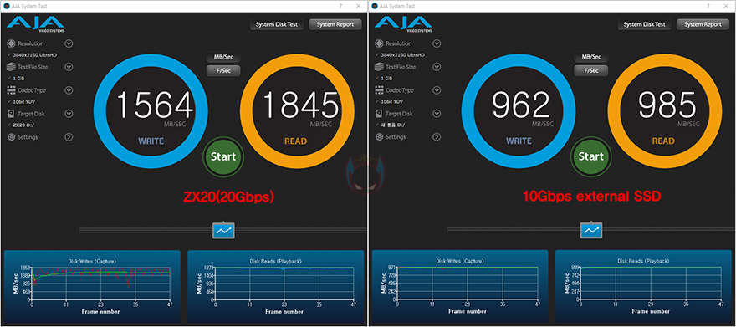Click the AJA logo in left window
The width and height of the screenshot is (736, 327).
[35, 24]
